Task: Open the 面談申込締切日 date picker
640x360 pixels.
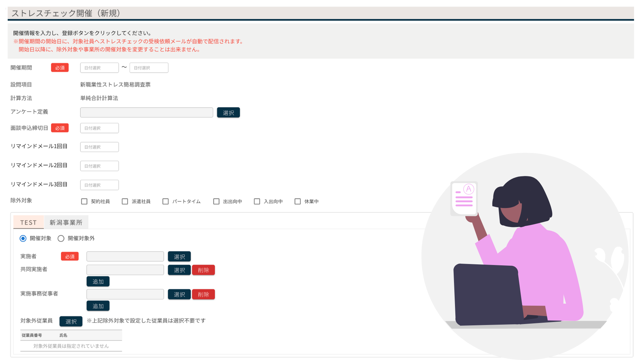Action: (x=99, y=128)
